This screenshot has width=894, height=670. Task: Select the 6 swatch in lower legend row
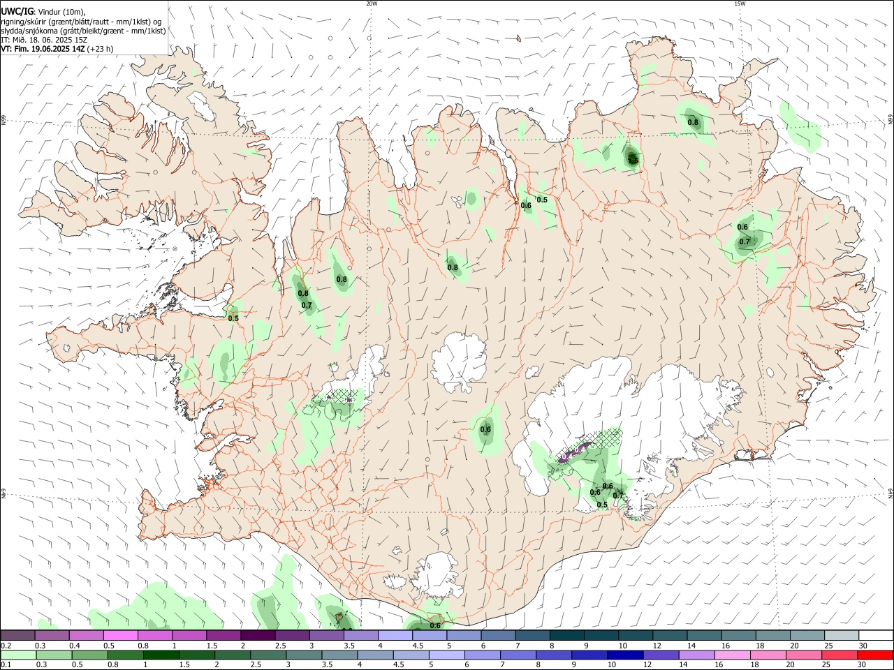click(x=483, y=655)
